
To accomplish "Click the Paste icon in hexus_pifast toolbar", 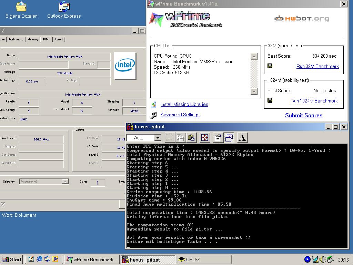I will [x=191, y=138].
